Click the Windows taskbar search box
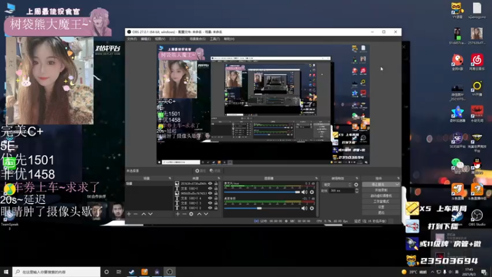This screenshot has width=492, height=277. pyautogui.click(x=57, y=271)
